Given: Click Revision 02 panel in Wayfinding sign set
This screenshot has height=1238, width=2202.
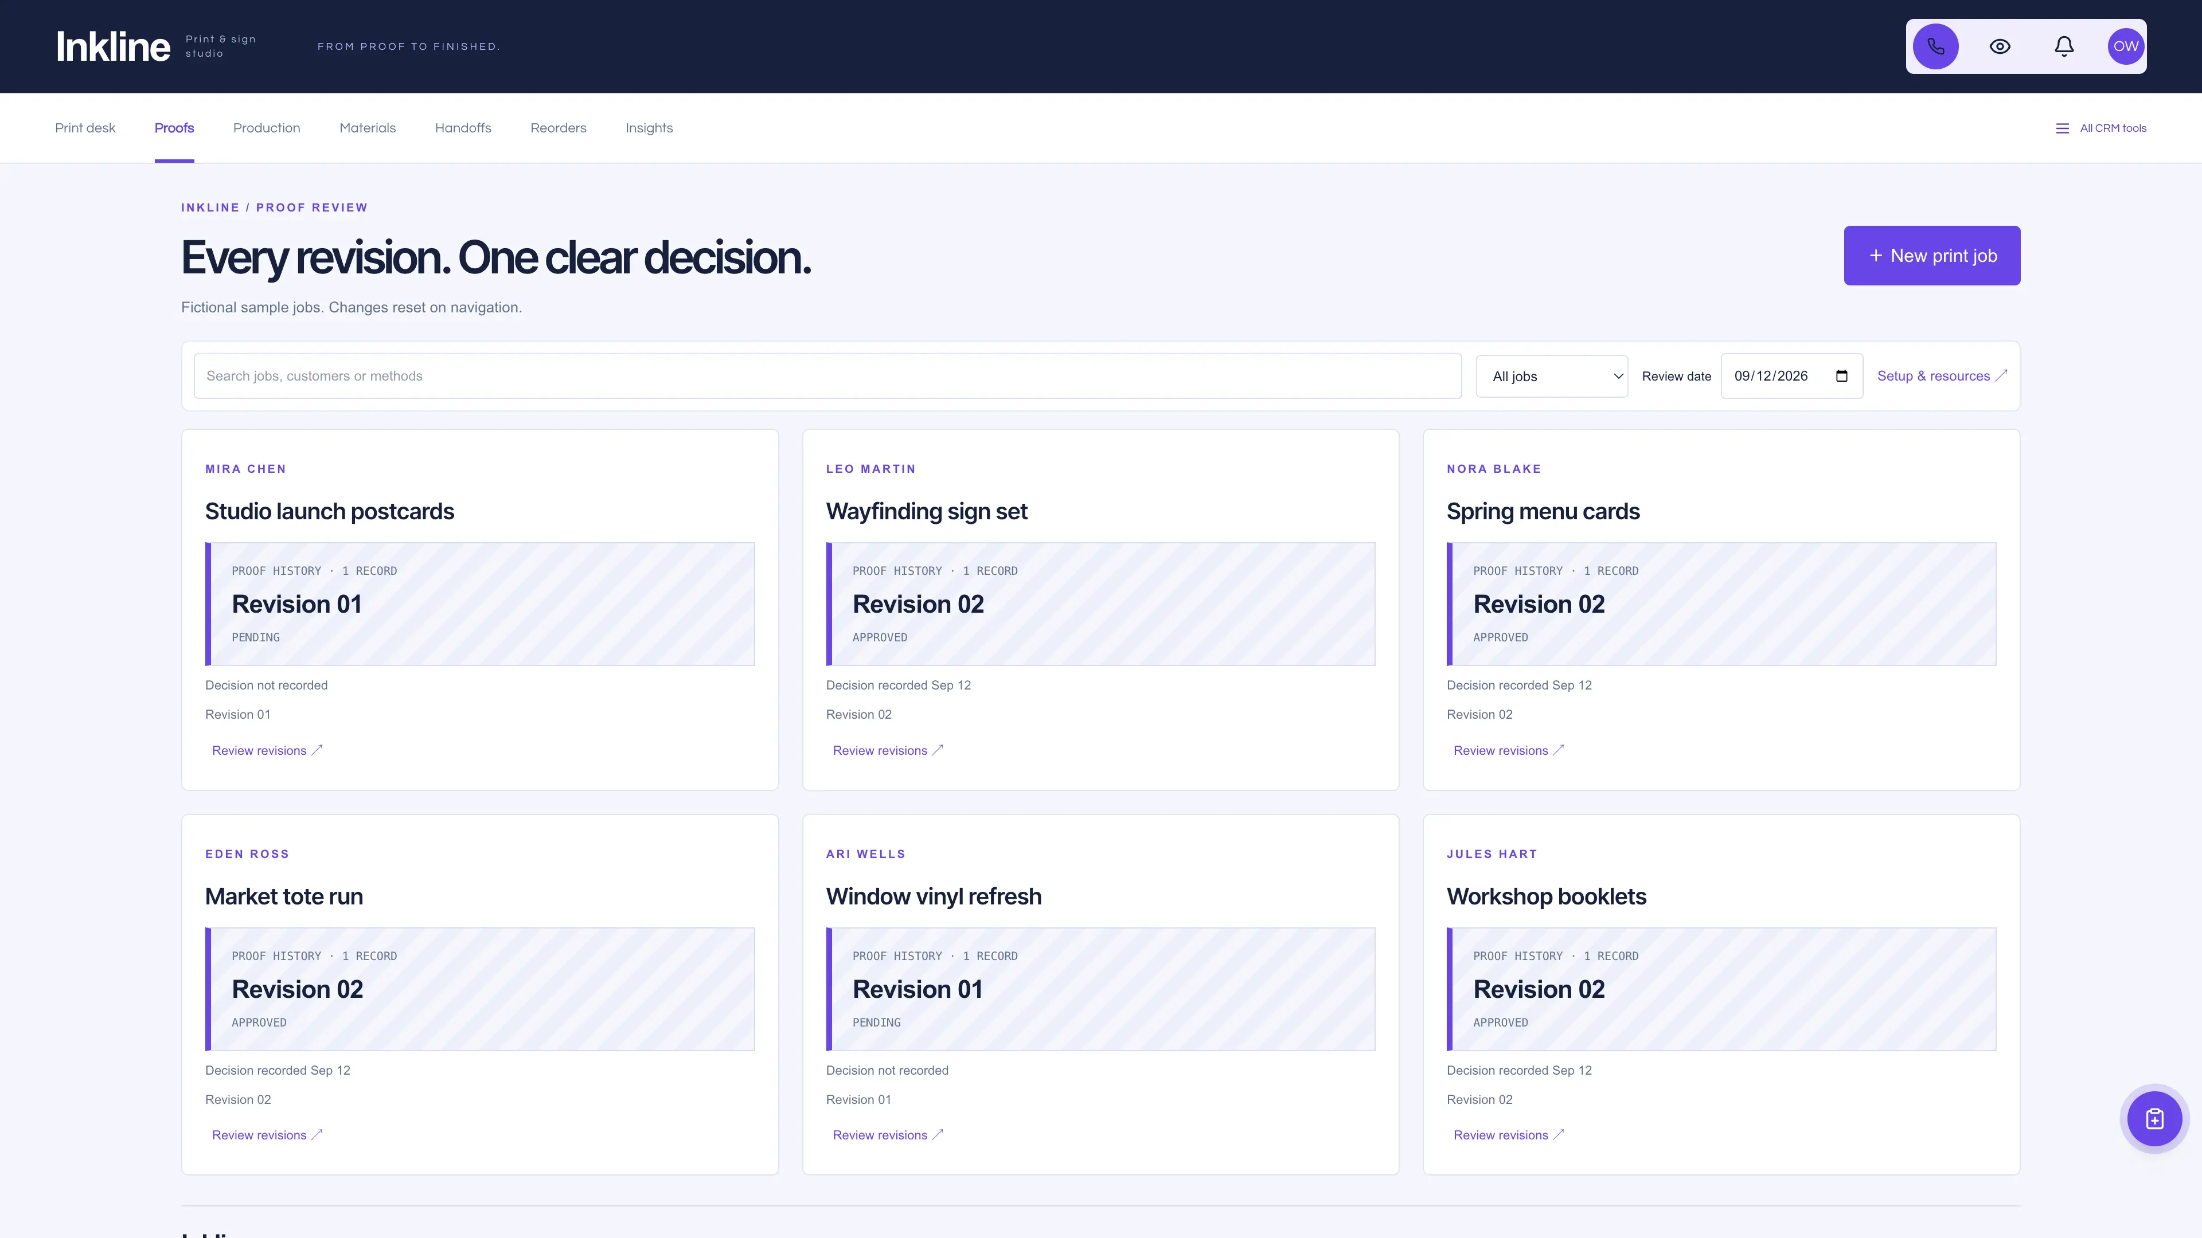Looking at the screenshot, I should click(x=1100, y=604).
